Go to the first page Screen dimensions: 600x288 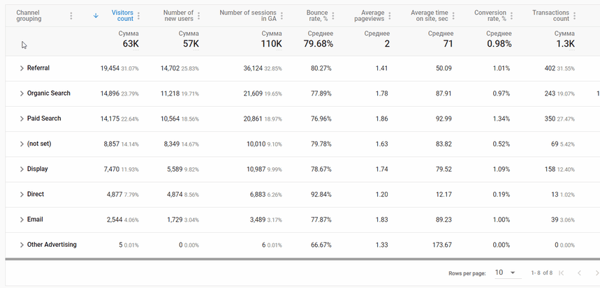click(561, 273)
